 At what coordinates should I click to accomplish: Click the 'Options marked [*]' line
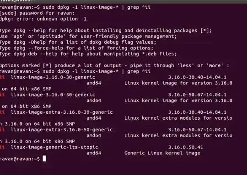[114, 65]
